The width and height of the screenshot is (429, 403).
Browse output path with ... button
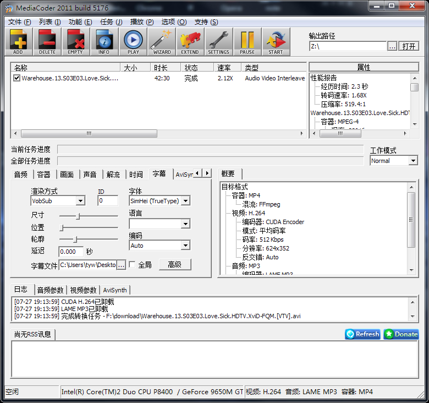tap(392, 46)
